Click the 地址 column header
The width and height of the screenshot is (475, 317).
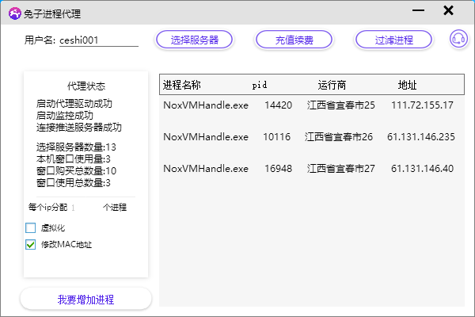point(407,85)
